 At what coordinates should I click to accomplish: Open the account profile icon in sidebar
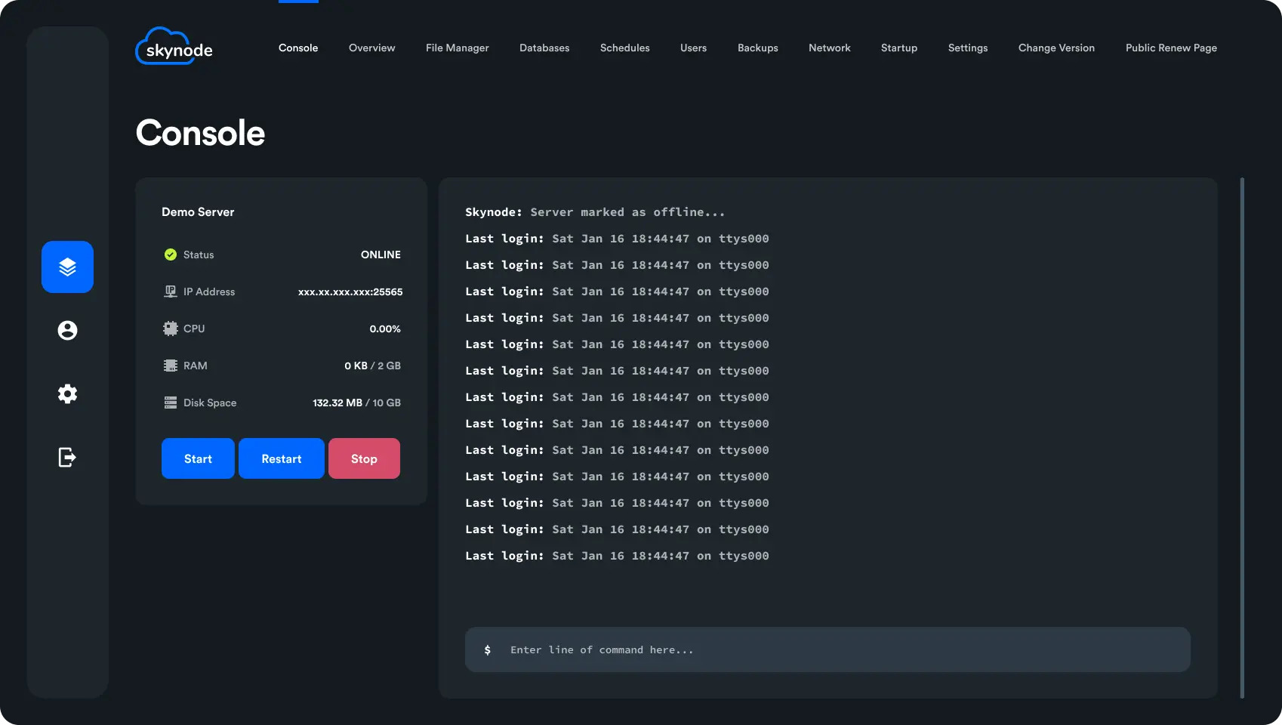(67, 330)
